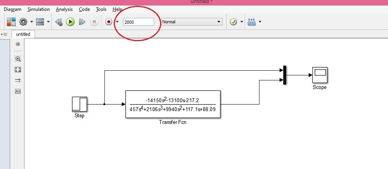Select the Scope block
Screen dimensions: 388x169
click(320, 75)
